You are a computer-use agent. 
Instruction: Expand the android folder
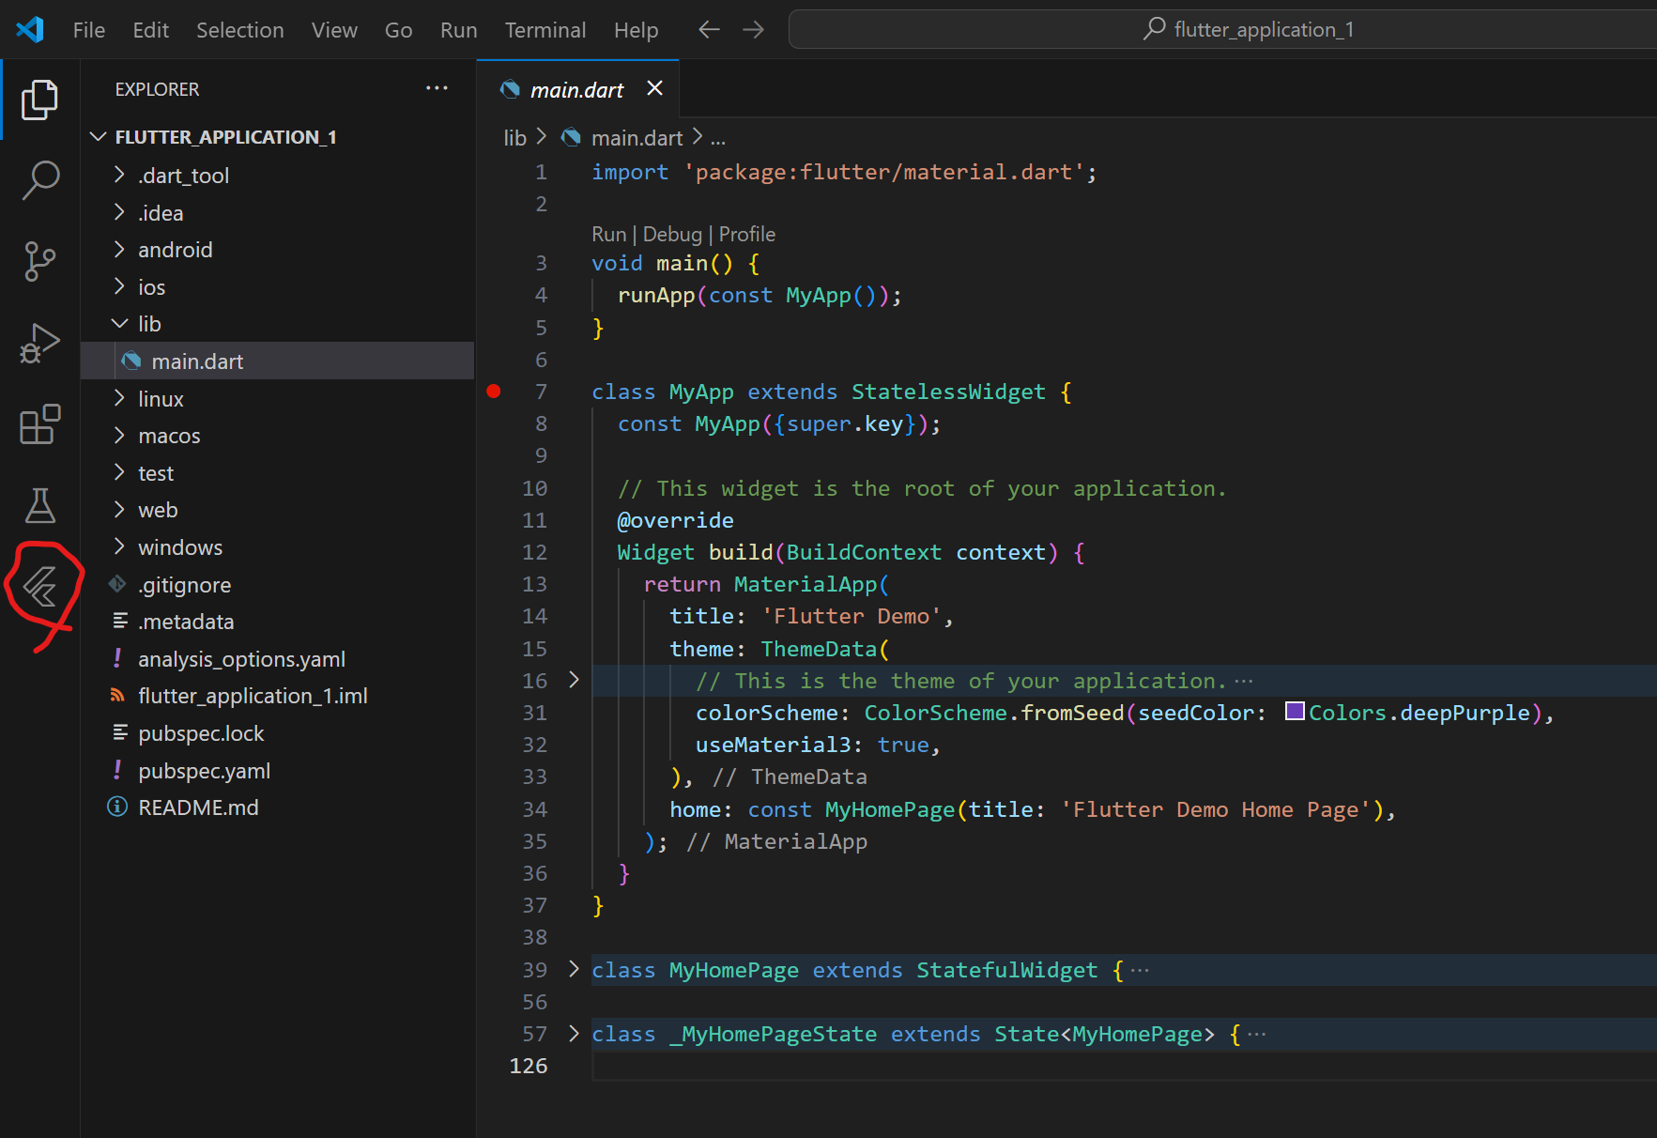click(278, 250)
